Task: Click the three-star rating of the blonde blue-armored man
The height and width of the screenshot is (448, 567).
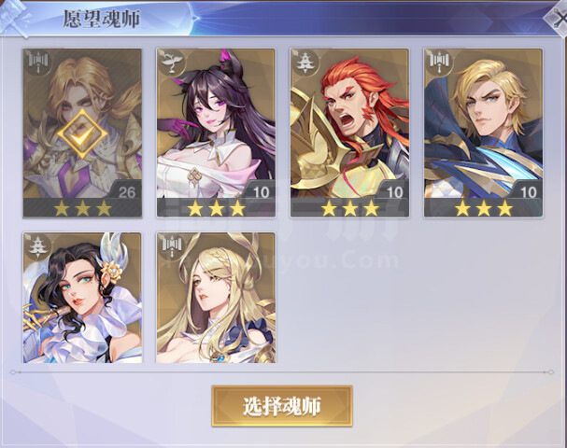Action: (484, 208)
